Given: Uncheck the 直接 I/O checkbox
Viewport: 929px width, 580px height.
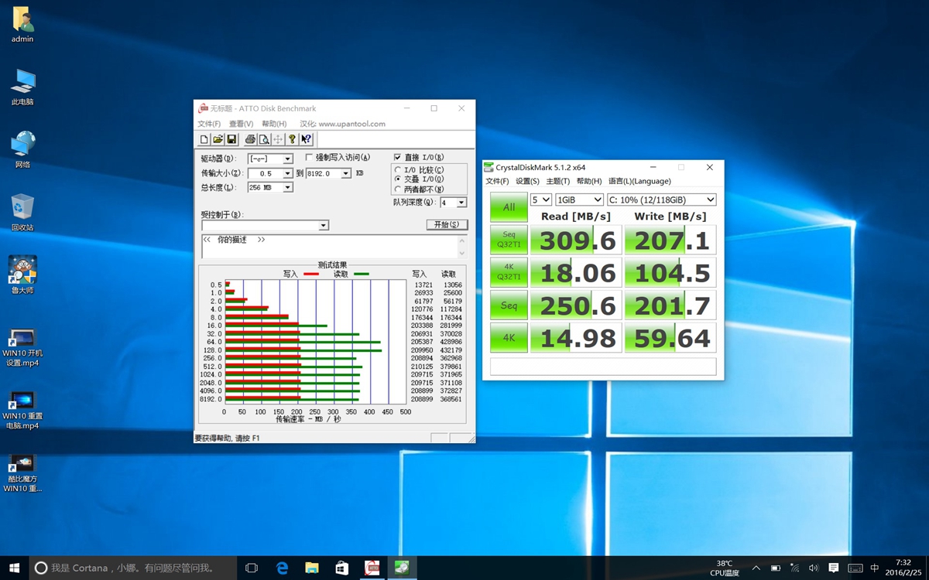Looking at the screenshot, I should coord(398,158).
